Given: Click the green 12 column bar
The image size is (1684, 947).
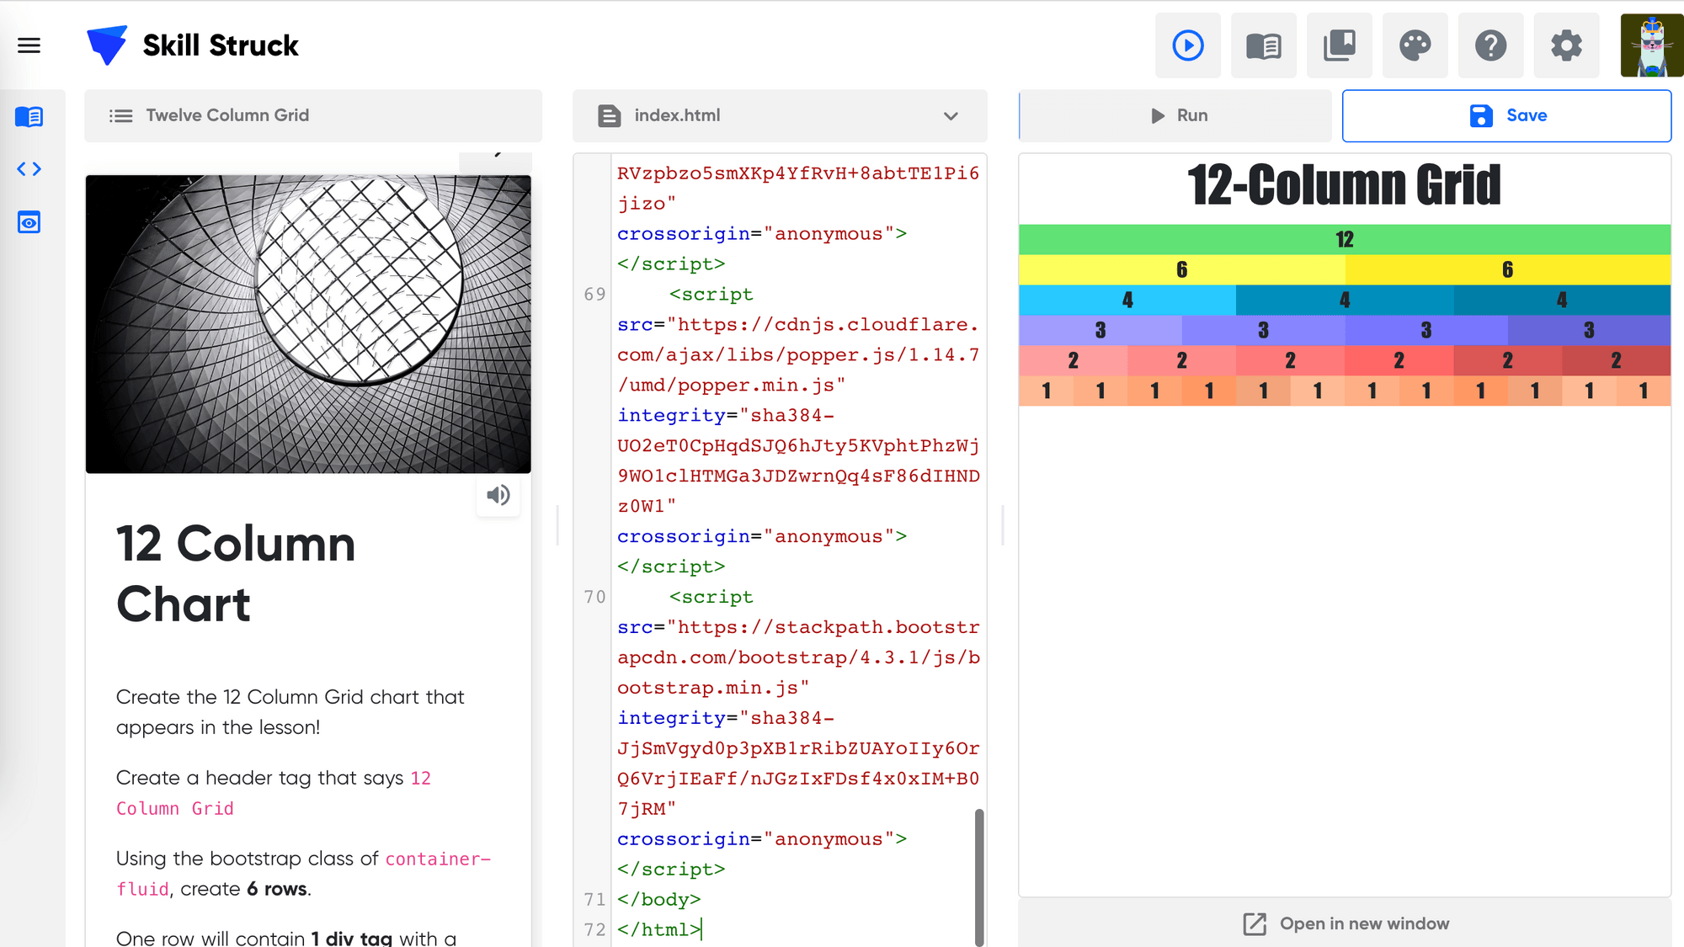Looking at the screenshot, I should (x=1344, y=240).
